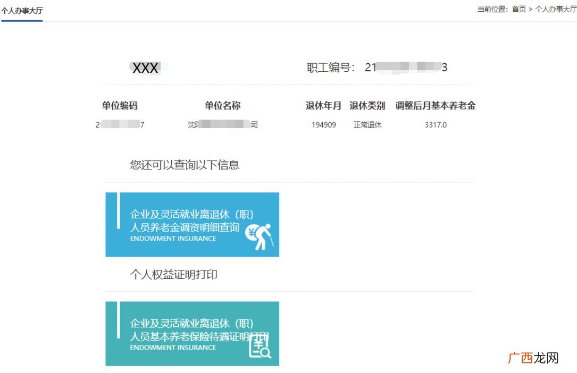Click the 单位编码 column header
The image size is (577, 373).
pyautogui.click(x=120, y=106)
